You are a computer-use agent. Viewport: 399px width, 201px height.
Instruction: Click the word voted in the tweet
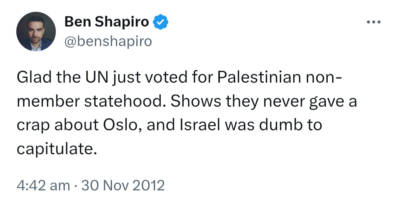(x=166, y=77)
